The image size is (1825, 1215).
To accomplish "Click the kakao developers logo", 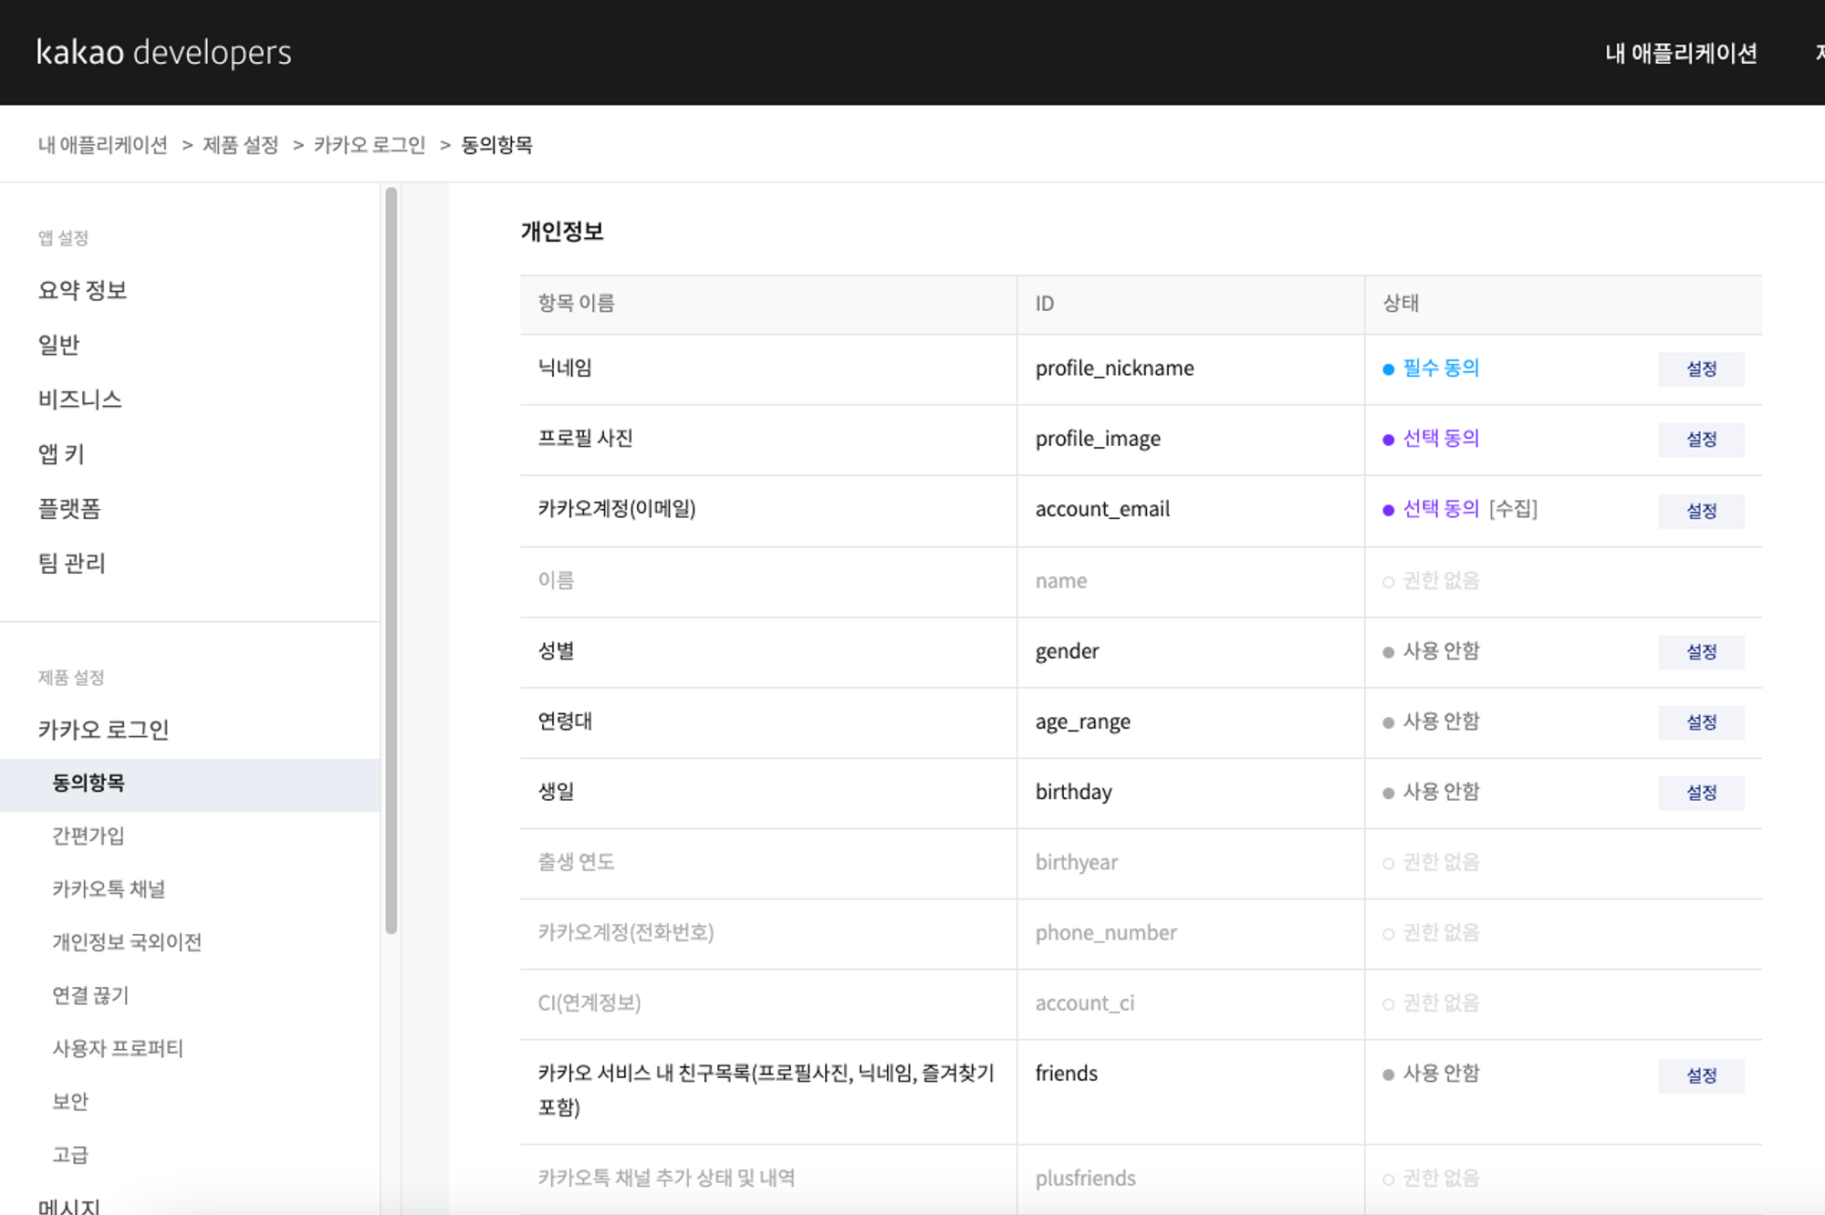I will click(x=163, y=53).
